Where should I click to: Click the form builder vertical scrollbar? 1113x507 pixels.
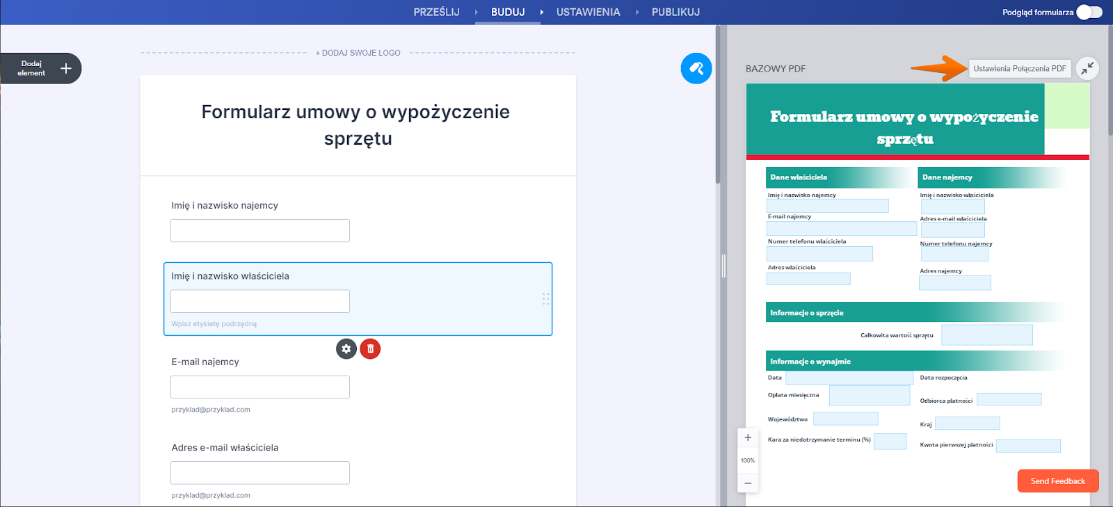tap(718, 104)
